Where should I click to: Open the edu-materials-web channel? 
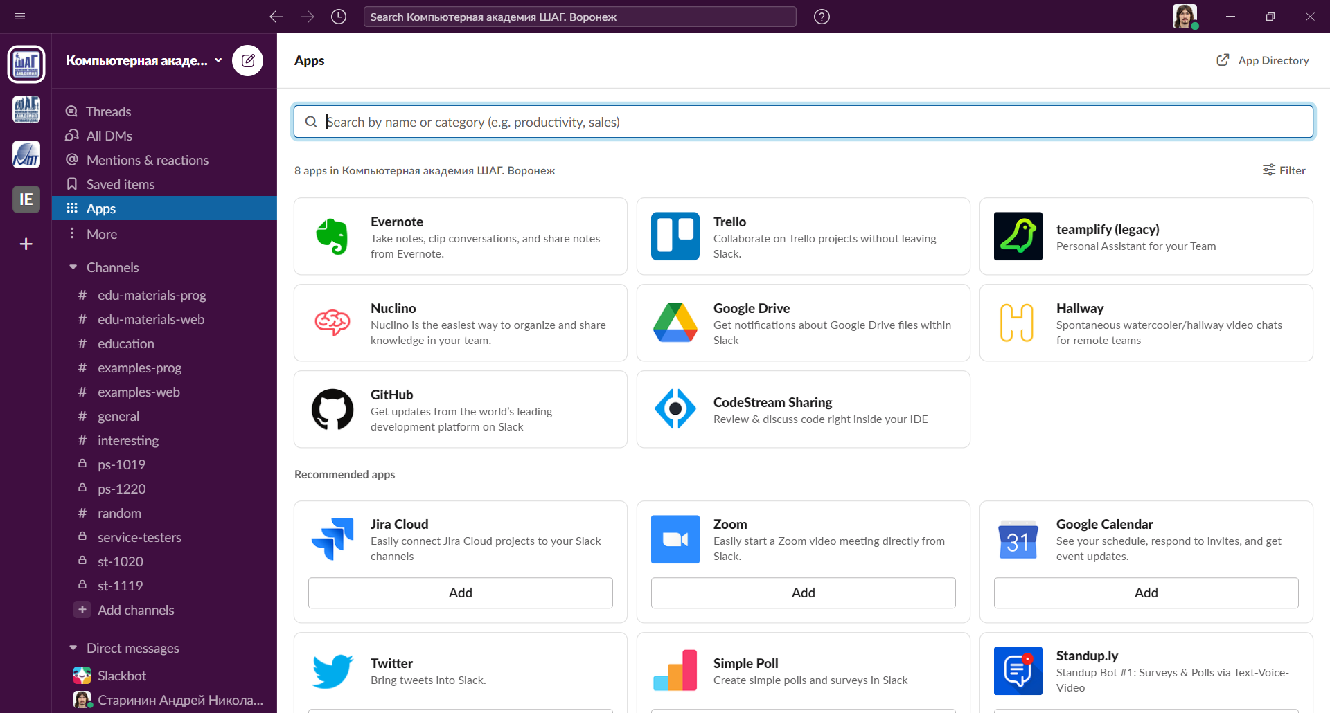[x=164, y=319]
